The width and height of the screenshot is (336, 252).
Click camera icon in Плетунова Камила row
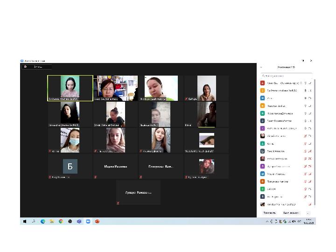pos(310,182)
